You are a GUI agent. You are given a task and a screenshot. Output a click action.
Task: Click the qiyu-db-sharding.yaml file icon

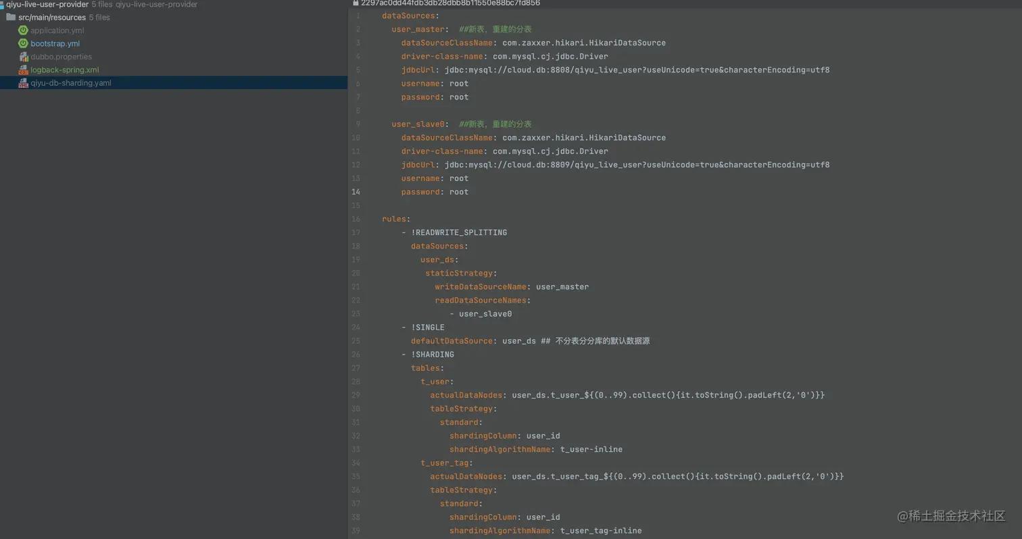tap(24, 83)
